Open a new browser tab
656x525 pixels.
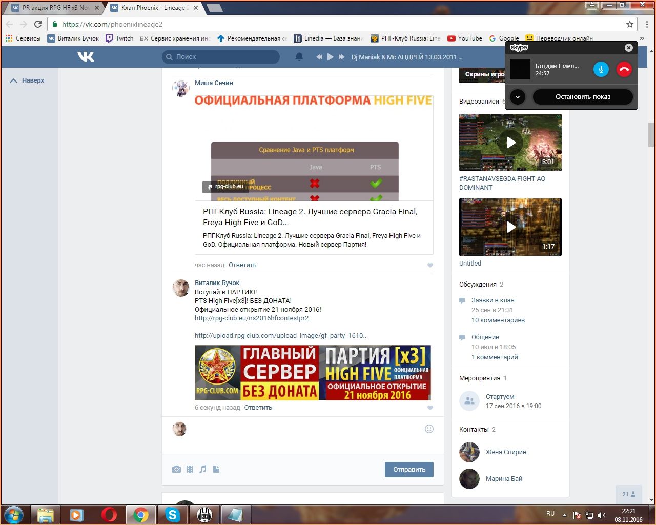[x=214, y=8]
